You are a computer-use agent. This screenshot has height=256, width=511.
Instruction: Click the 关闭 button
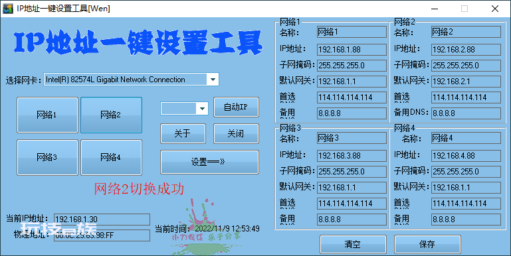[x=236, y=133]
